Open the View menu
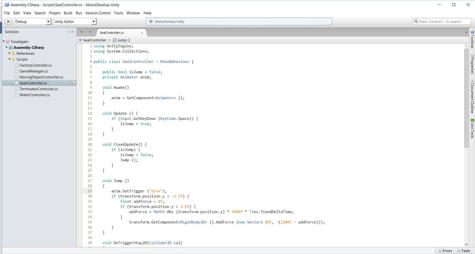Screen dimensions: 475x254 (x=27, y=13)
